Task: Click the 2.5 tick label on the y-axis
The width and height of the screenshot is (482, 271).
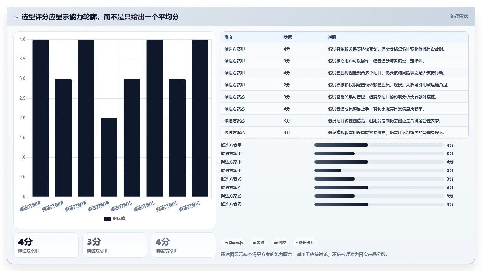Action: tap(22, 98)
